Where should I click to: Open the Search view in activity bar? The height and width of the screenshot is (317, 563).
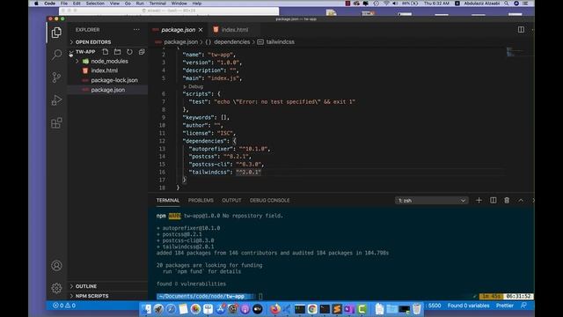click(x=56, y=55)
